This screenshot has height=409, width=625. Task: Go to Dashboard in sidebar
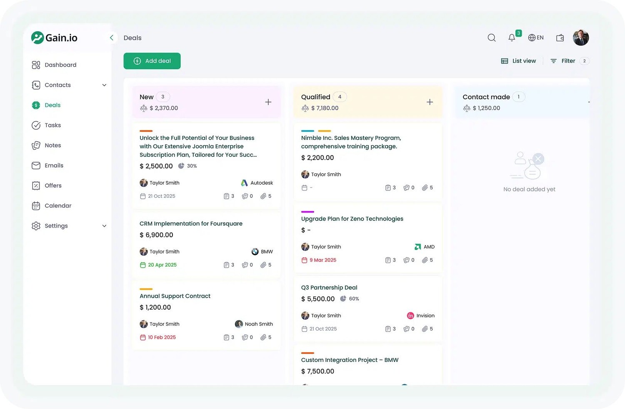point(60,65)
